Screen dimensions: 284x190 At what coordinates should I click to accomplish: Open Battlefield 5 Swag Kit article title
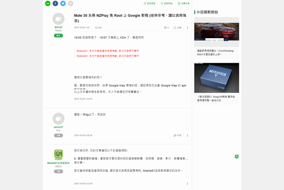(216, 99)
